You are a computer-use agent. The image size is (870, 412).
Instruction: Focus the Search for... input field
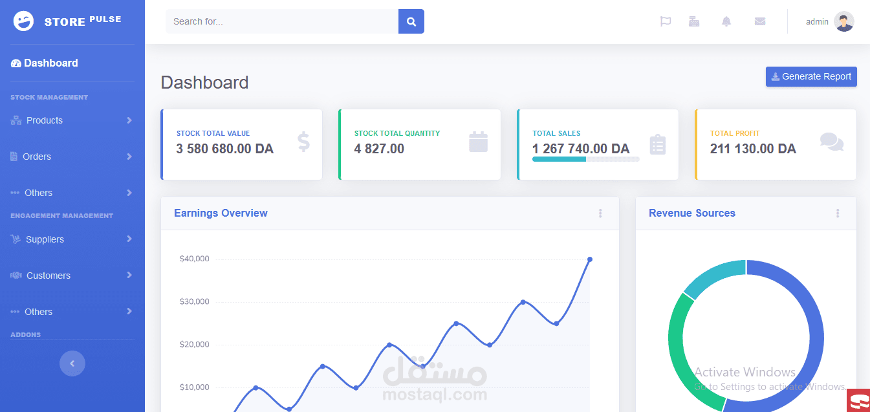click(x=282, y=21)
